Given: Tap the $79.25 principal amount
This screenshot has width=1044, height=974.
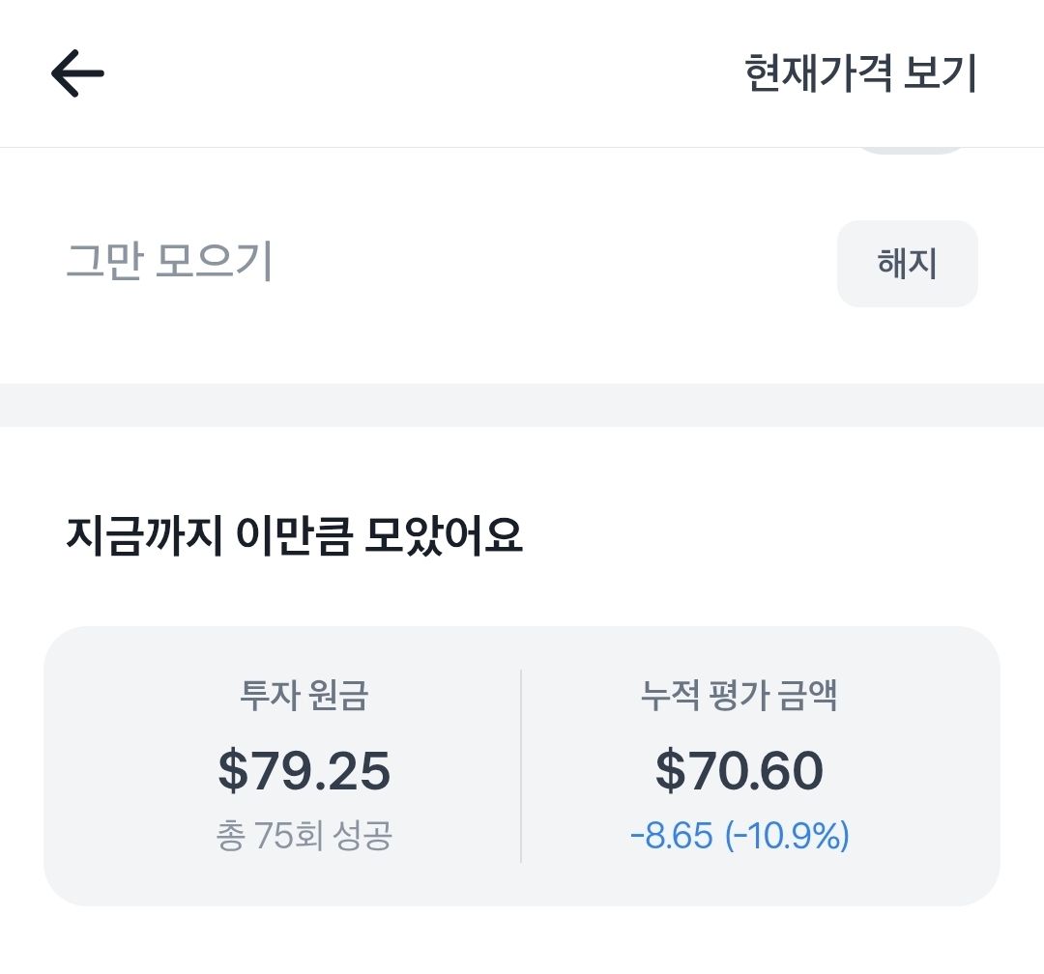Looking at the screenshot, I should [x=304, y=770].
